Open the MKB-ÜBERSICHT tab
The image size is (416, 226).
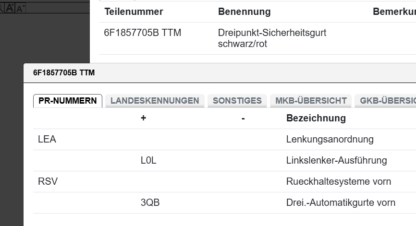311,101
